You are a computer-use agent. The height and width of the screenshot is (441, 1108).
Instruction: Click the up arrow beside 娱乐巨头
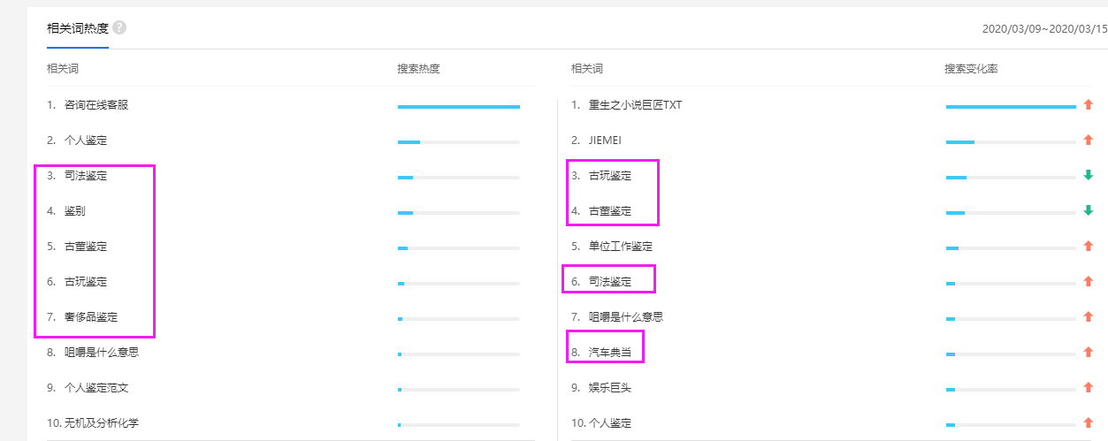click(1089, 388)
